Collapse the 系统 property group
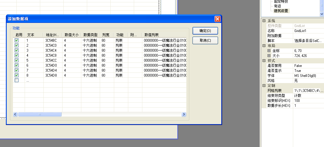The image size is (324, 147). click(x=264, y=21)
